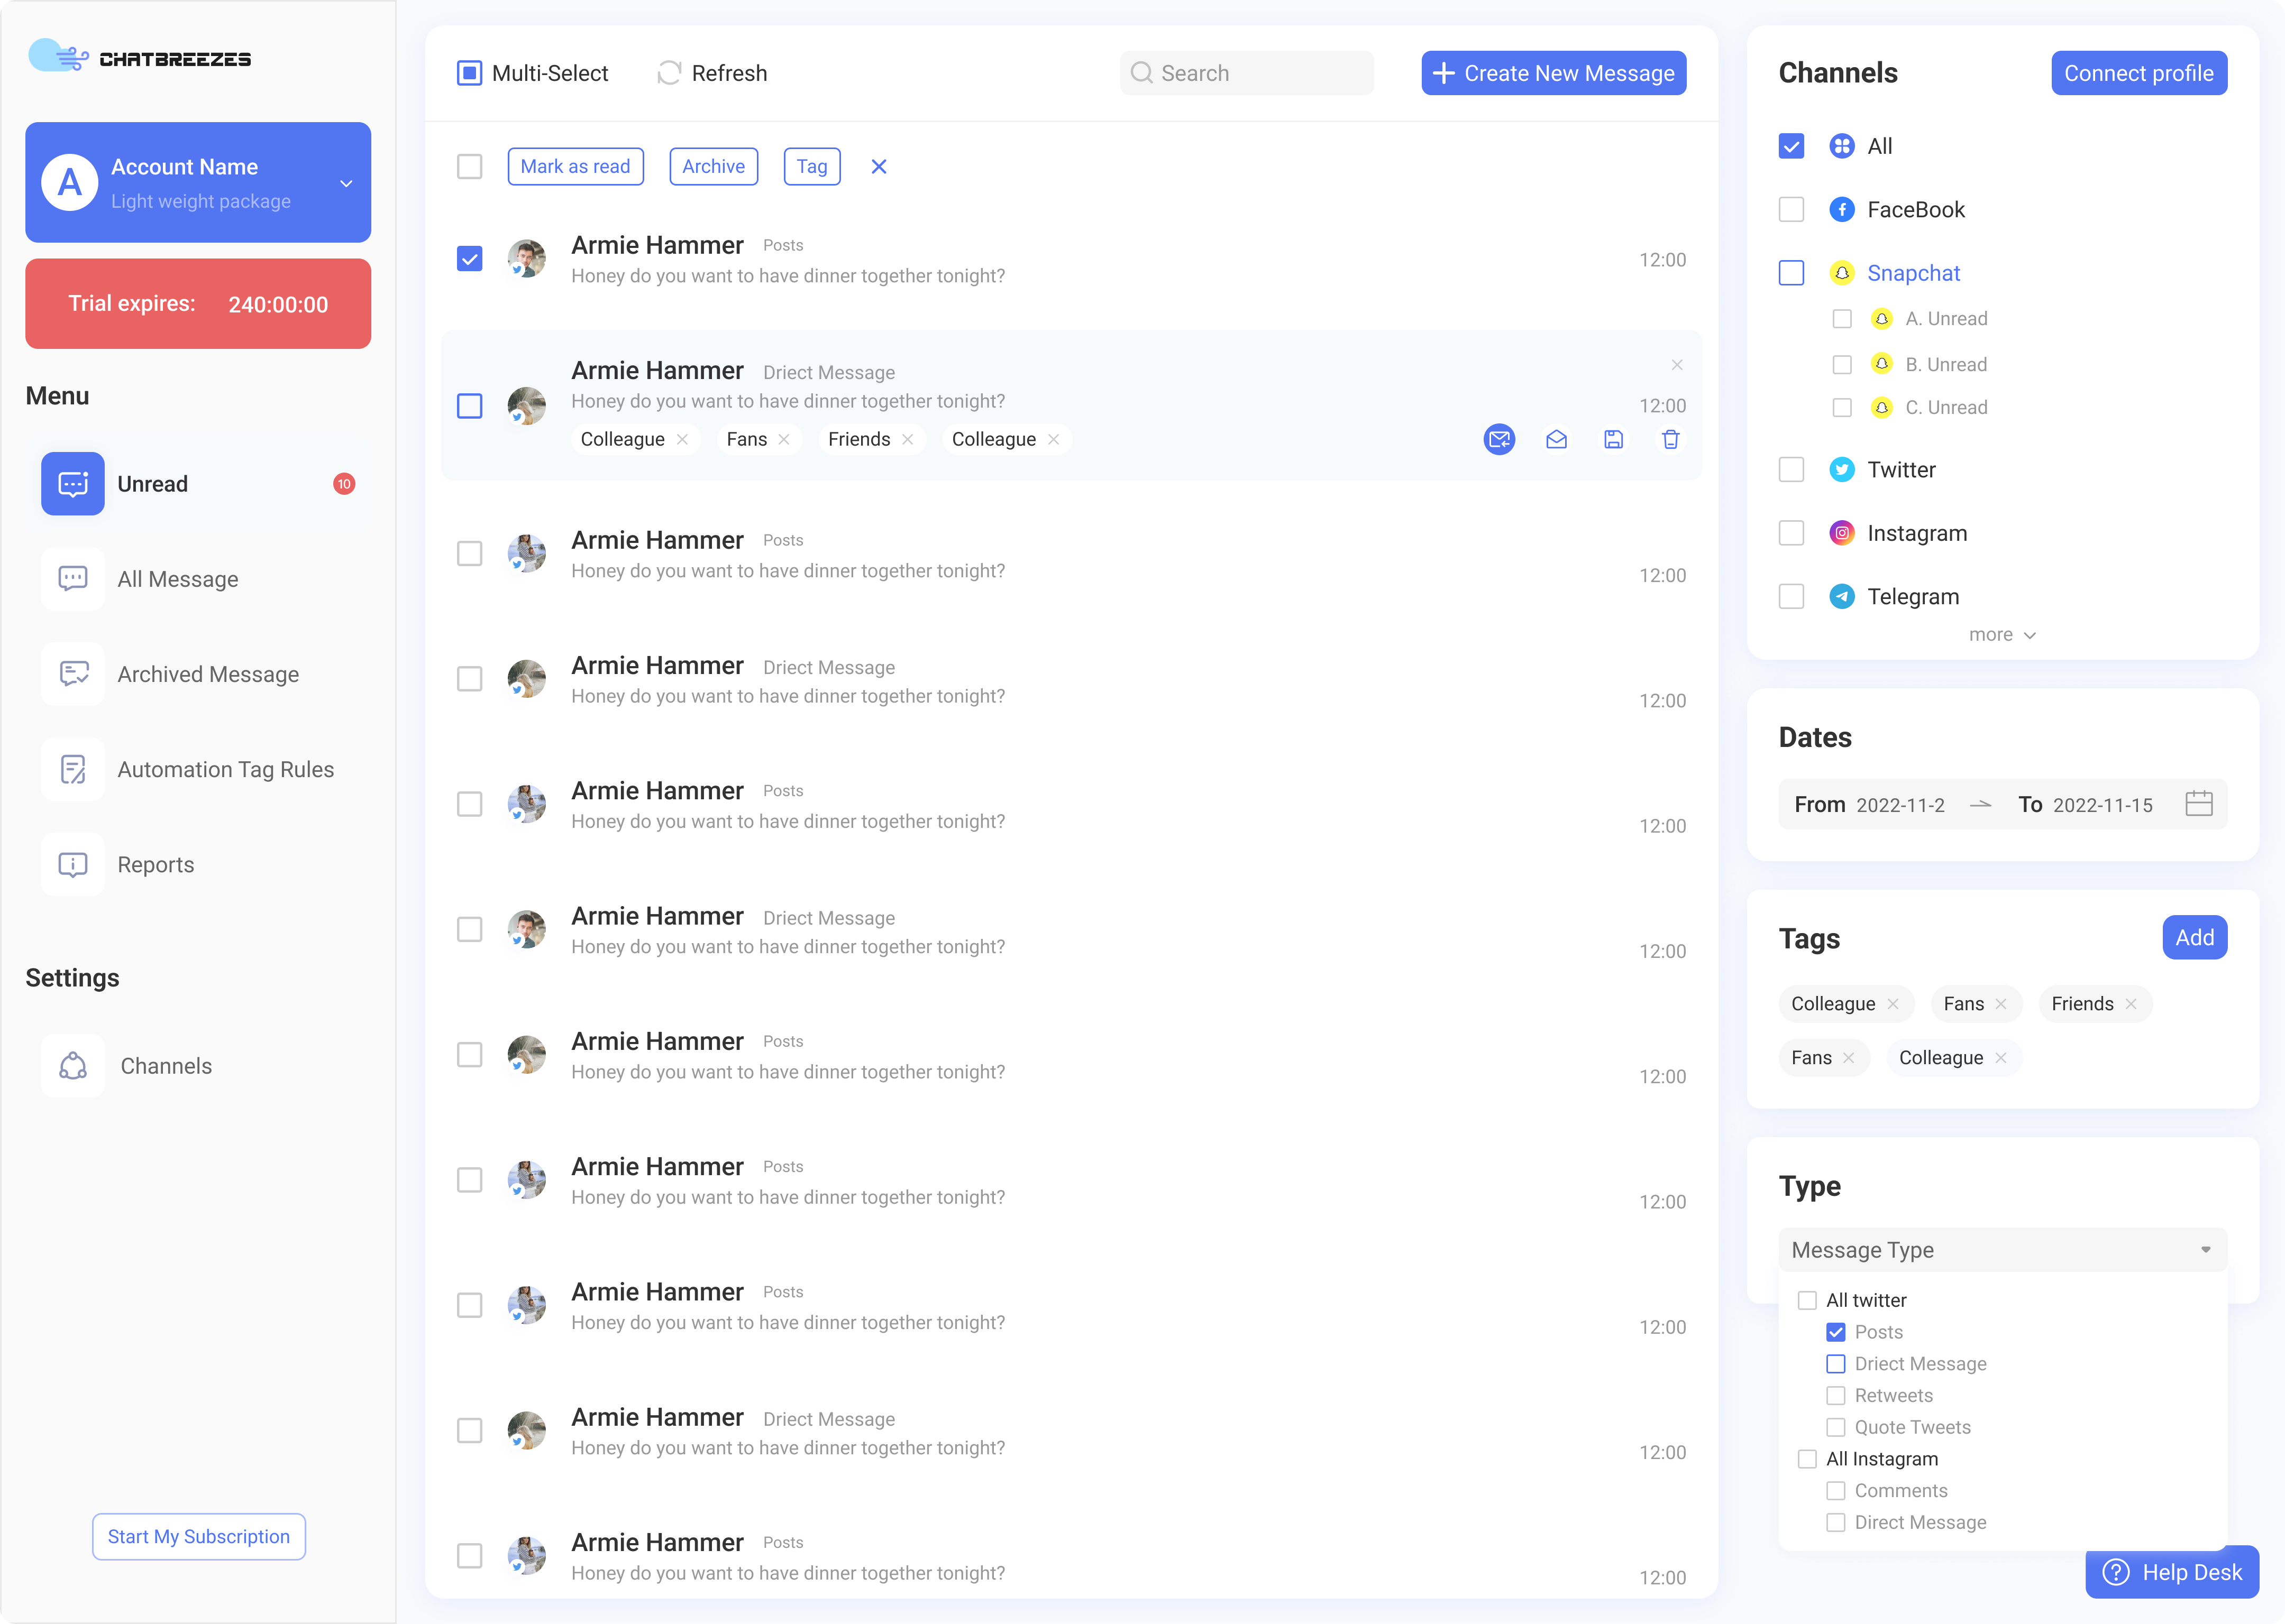
Task: Click the open-envelope mark-as-read icon on expanded message
Action: tap(1556, 439)
